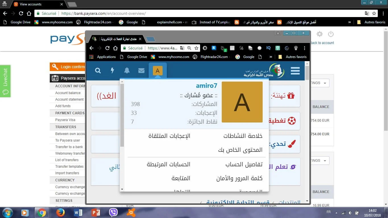Select كلمة المرور والأمان menu entry
The width and height of the screenshot is (388, 218).
[x=239, y=178]
